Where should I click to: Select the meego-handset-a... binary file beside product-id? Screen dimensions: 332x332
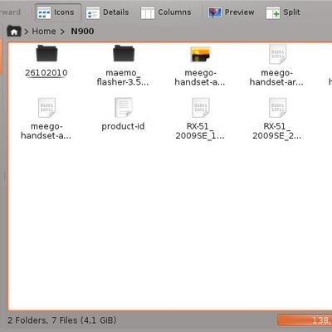(x=46, y=119)
